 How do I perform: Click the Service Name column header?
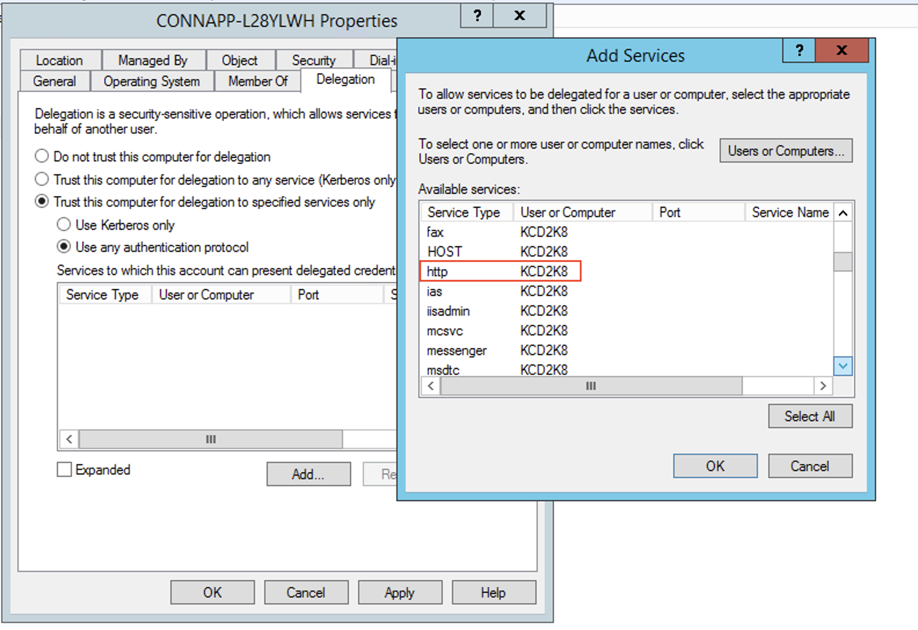(x=789, y=212)
